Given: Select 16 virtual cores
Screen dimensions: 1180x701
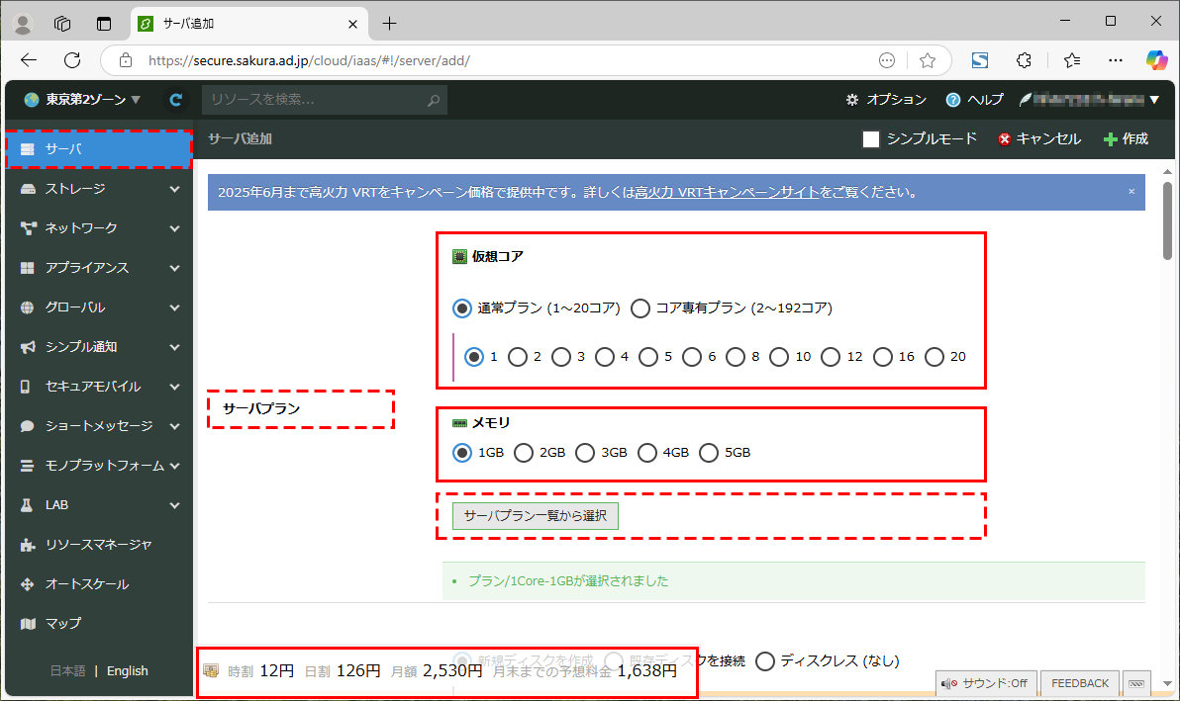Looking at the screenshot, I should pos(883,357).
